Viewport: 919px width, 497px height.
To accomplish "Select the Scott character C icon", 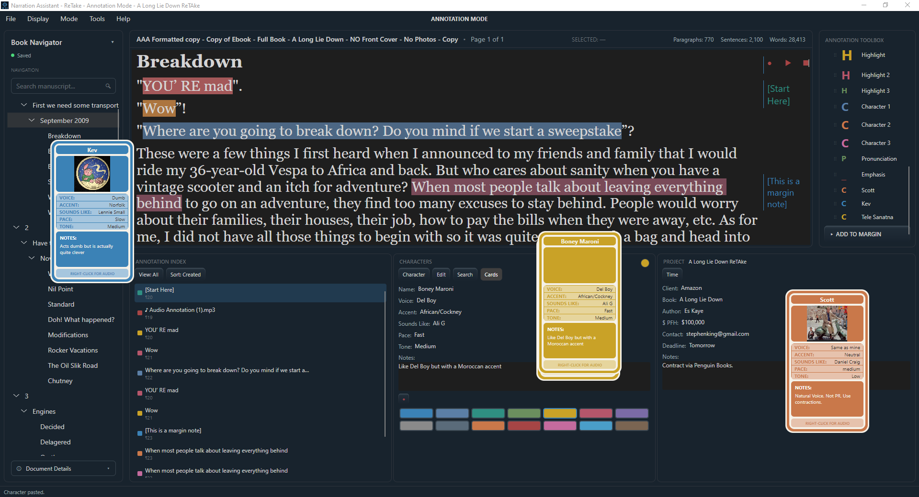I will coord(844,190).
